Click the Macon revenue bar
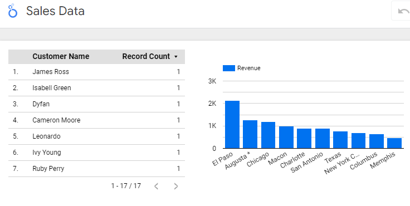410x206 pixels. pyautogui.click(x=286, y=138)
